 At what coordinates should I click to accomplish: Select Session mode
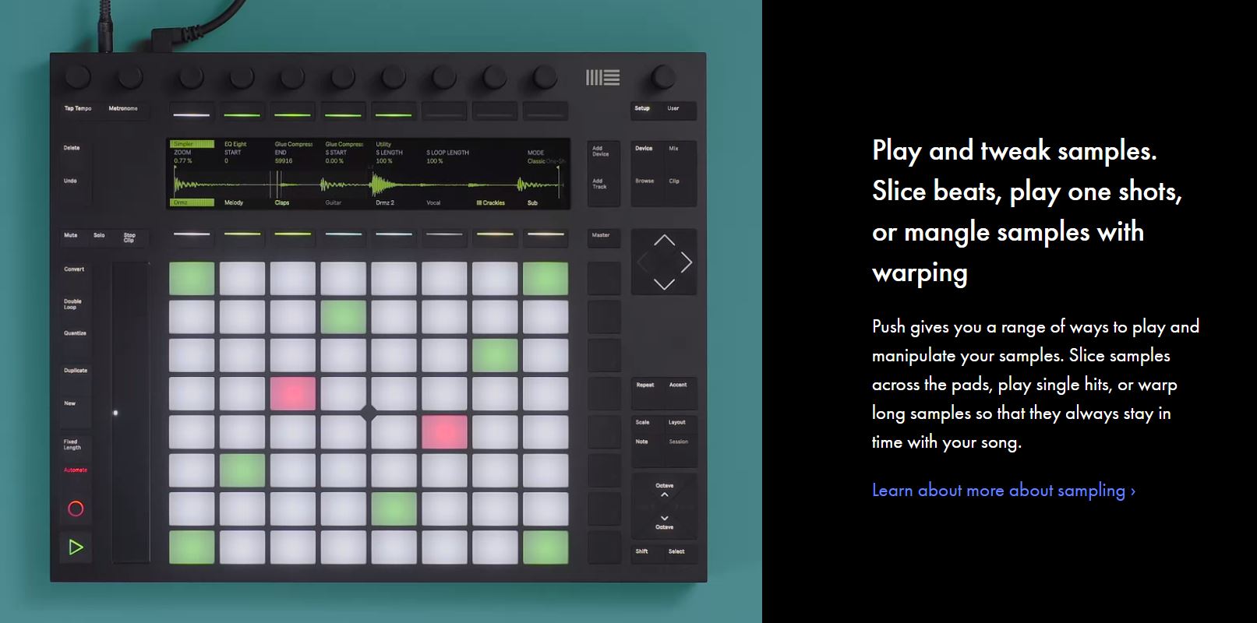(x=678, y=442)
